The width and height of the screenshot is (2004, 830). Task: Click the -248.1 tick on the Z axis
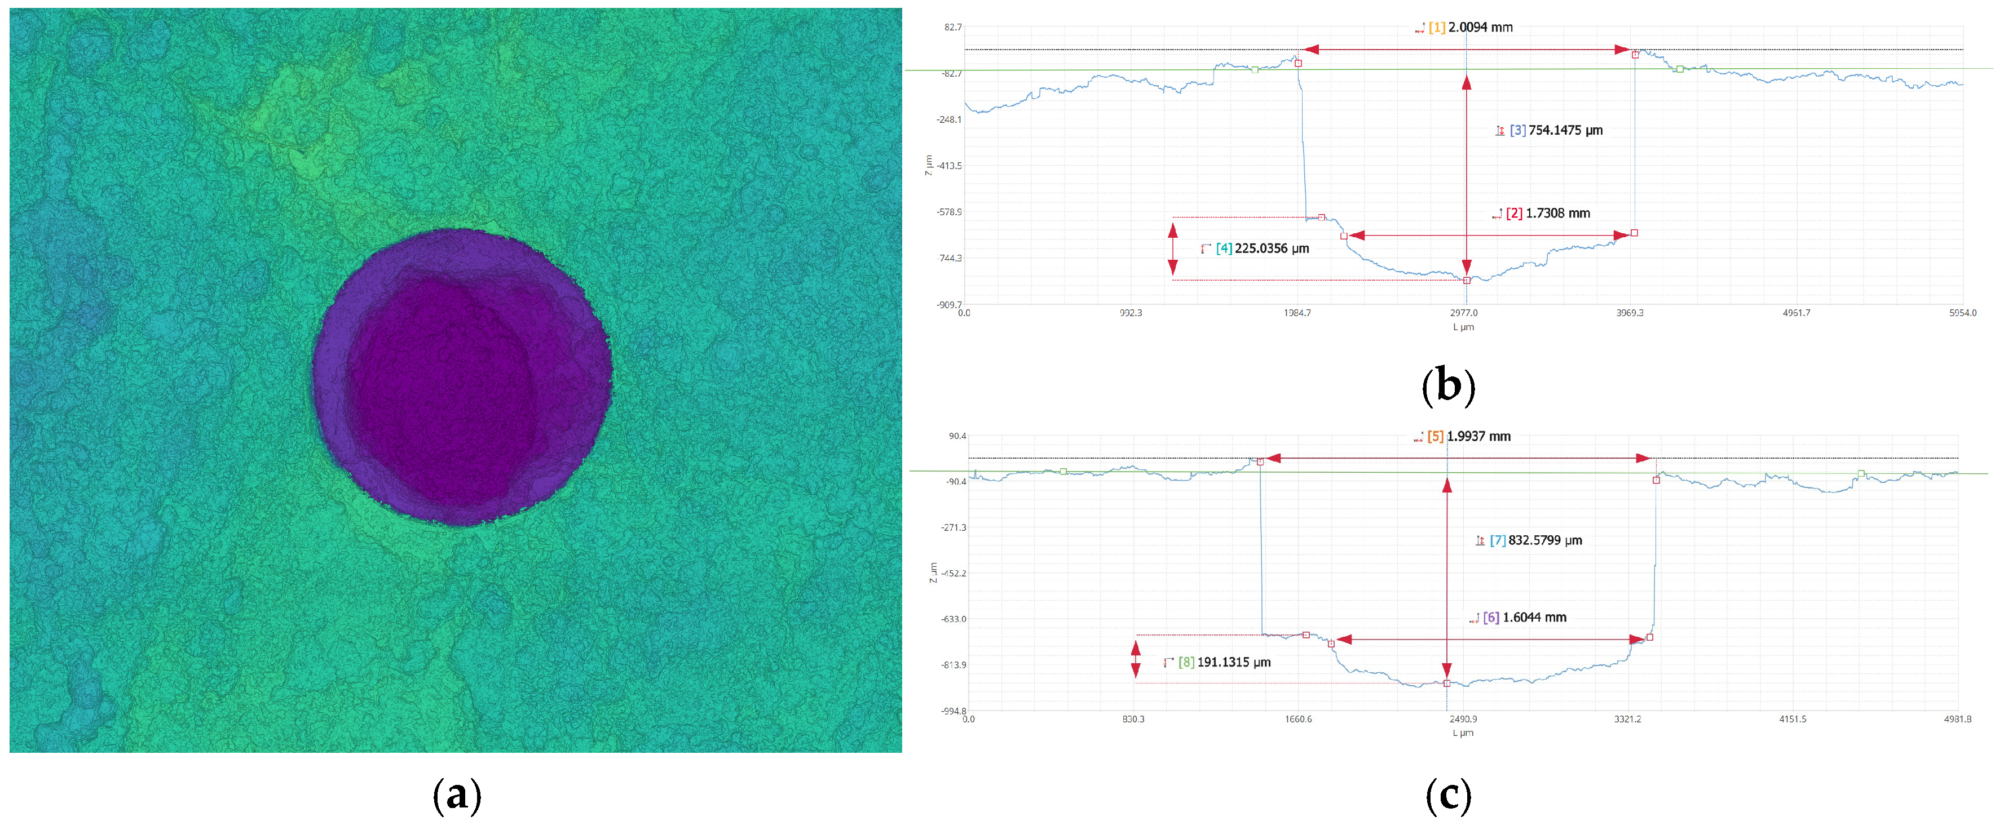(x=949, y=119)
